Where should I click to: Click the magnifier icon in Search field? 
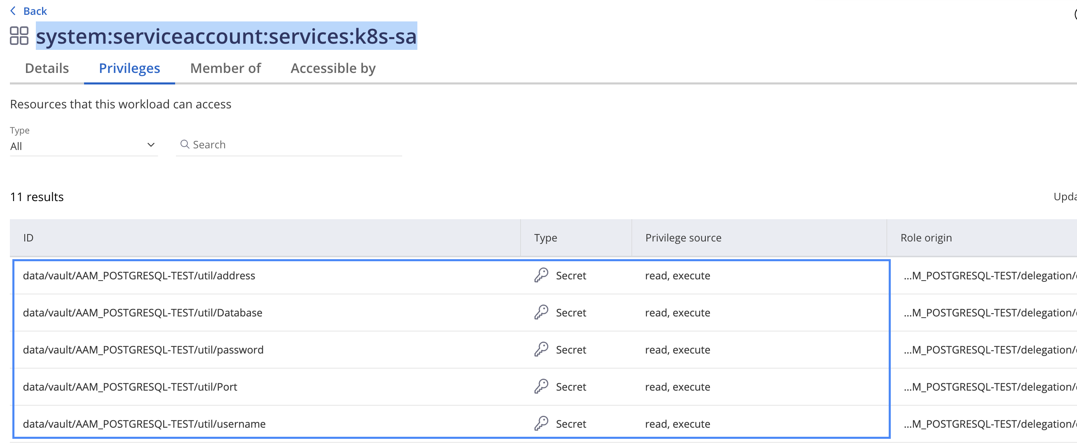coord(185,145)
